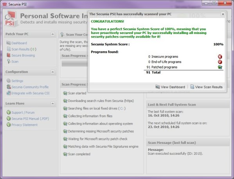234x179 pixels.
Task: Open the Dashboard link
Action: tap(19, 43)
